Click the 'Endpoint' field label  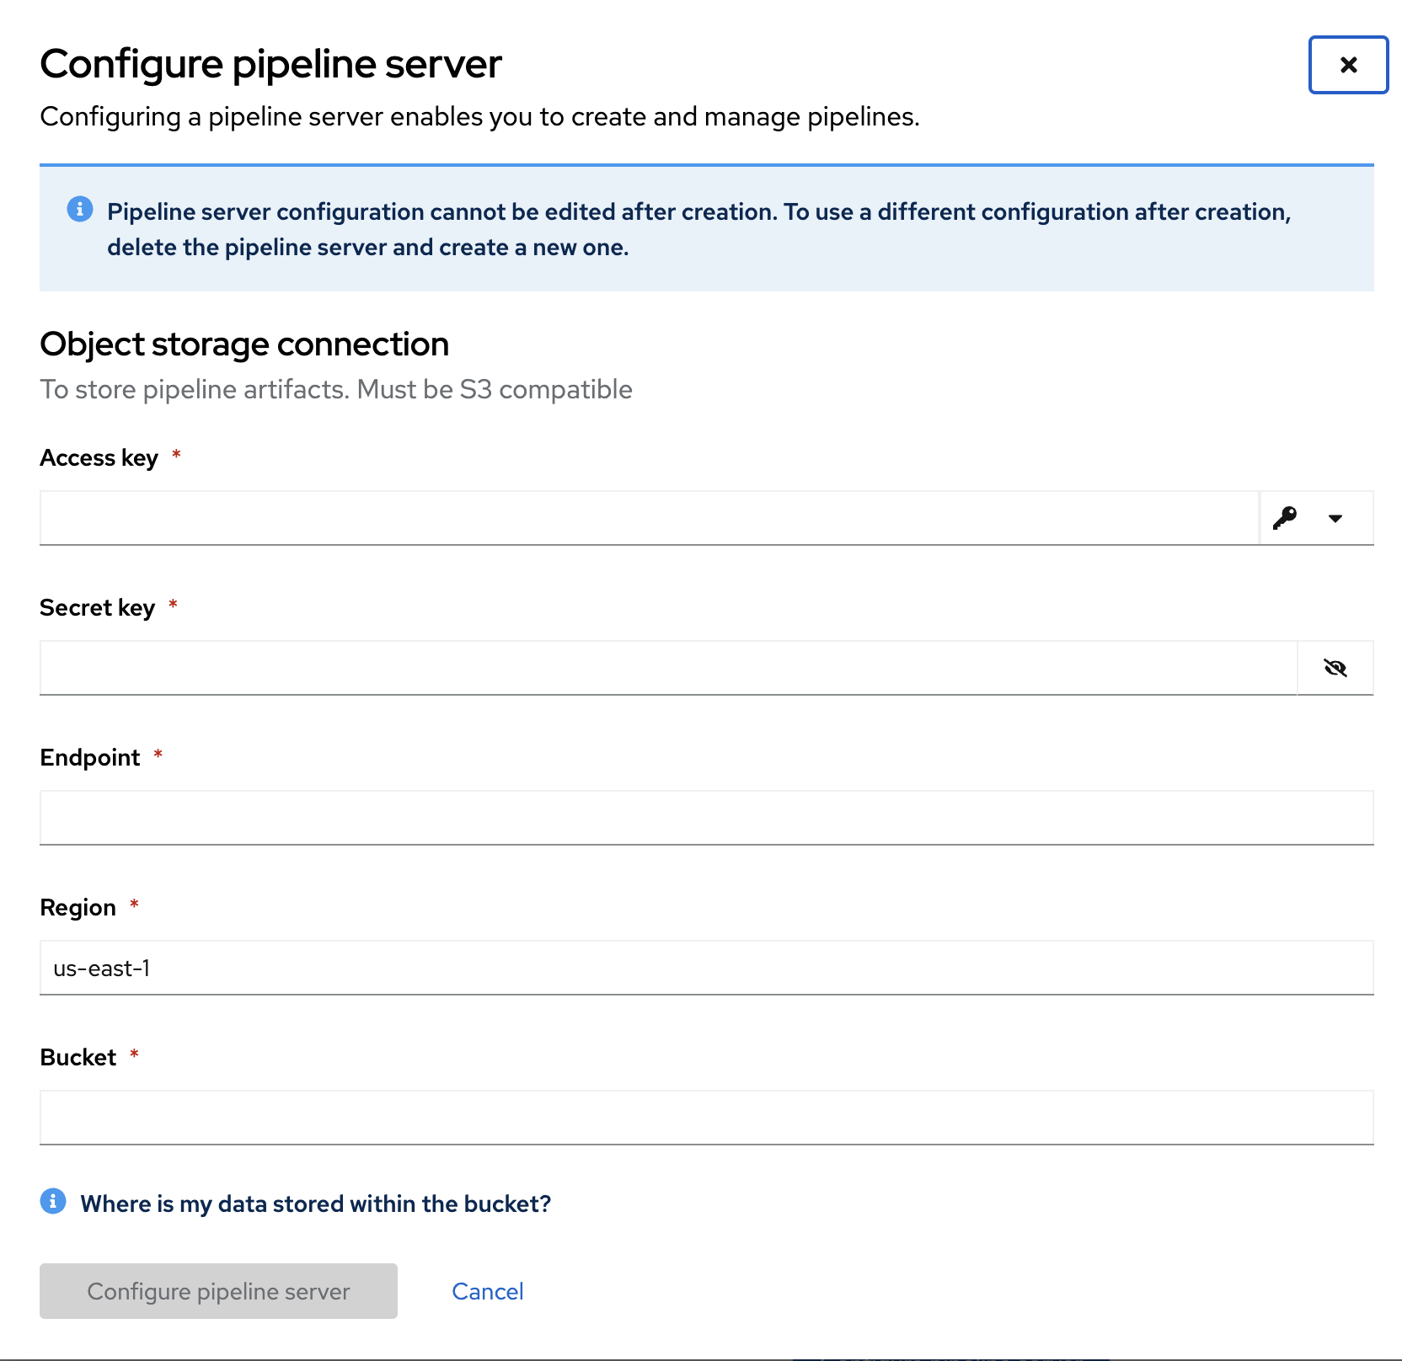90,757
